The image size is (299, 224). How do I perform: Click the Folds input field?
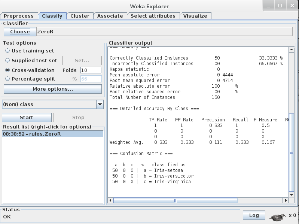pyautogui.click(x=91, y=70)
